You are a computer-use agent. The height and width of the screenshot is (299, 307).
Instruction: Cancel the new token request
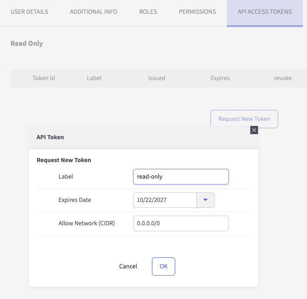click(128, 266)
